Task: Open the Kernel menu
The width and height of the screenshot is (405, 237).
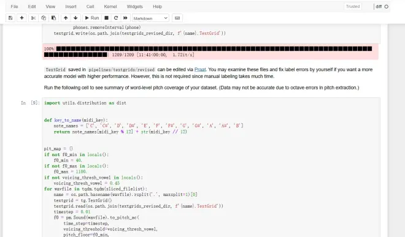Action: (x=110, y=7)
